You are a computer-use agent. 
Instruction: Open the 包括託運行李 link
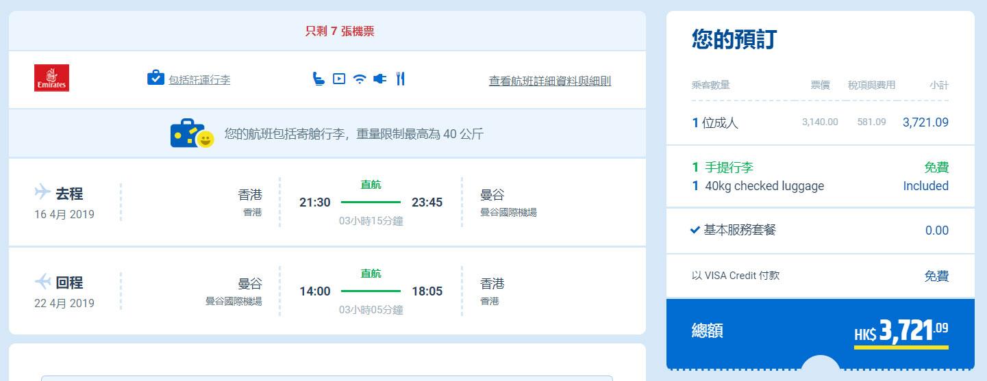(x=199, y=80)
